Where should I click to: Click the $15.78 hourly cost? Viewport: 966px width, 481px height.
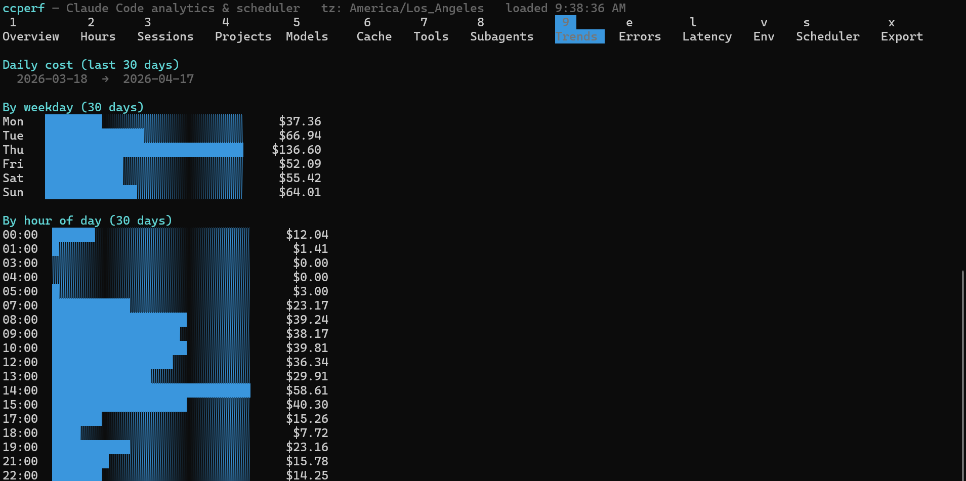(307, 461)
